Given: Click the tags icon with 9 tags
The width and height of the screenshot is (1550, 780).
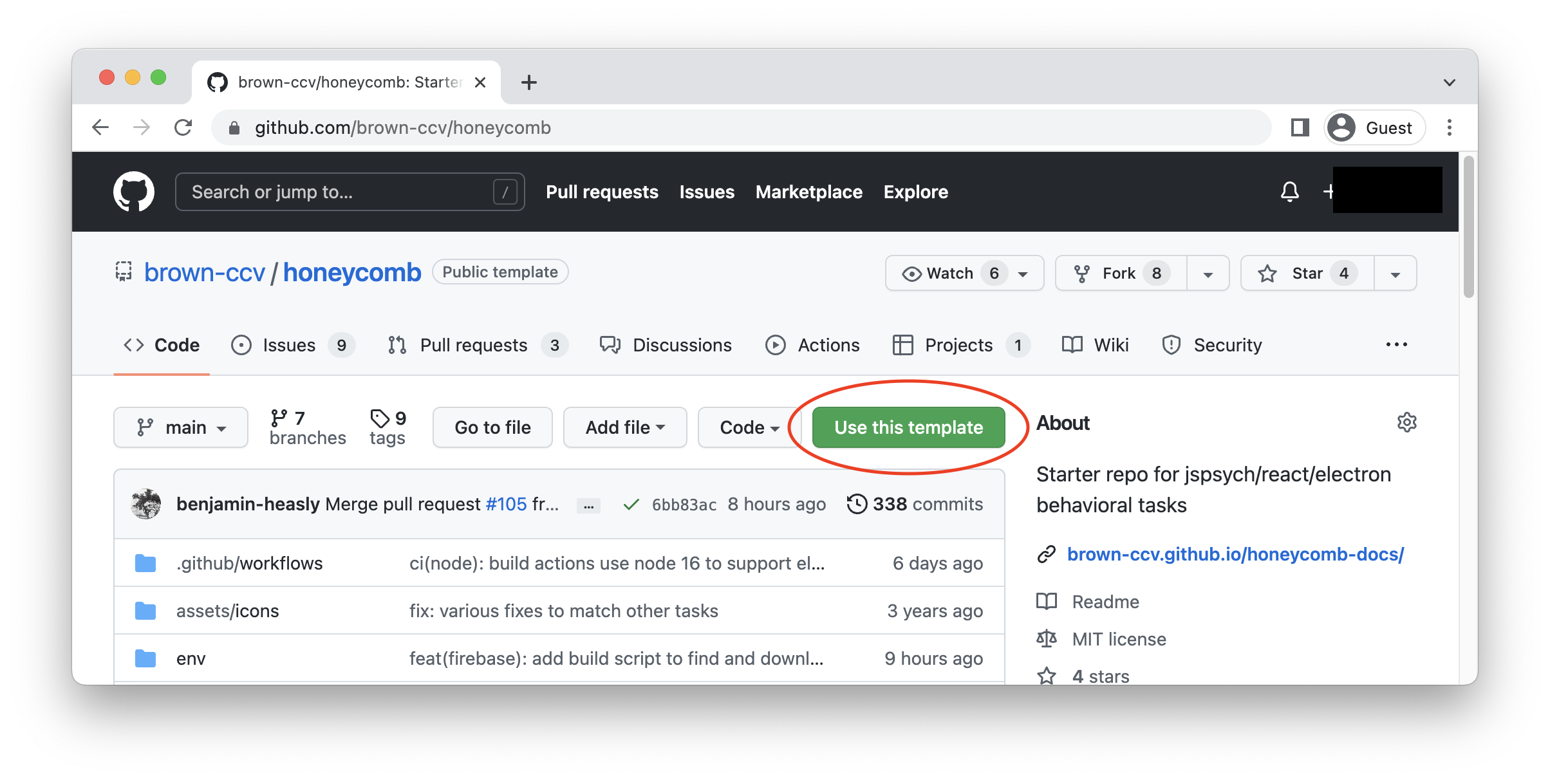Looking at the screenshot, I should (x=380, y=418).
